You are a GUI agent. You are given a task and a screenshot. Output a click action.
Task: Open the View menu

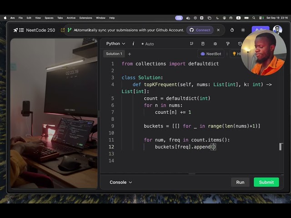38,18
